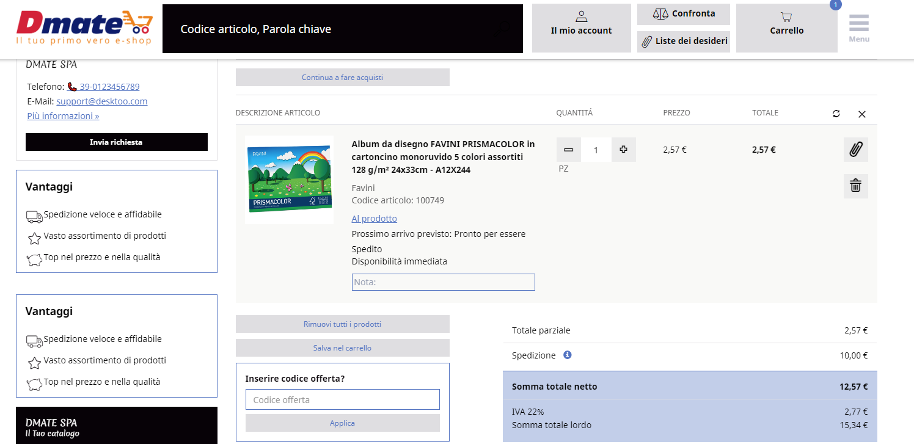Click the Favini brand name text
Screen dimensions: 914x444
pyautogui.click(x=364, y=188)
